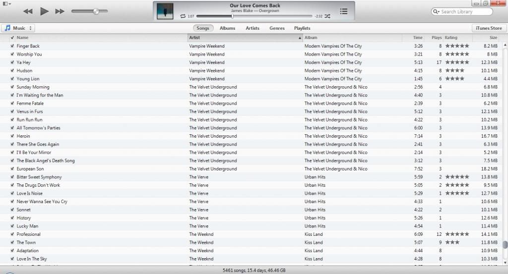The width and height of the screenshot is (508, 274).
Task: Select the song Sonnet
Action: 24,210
